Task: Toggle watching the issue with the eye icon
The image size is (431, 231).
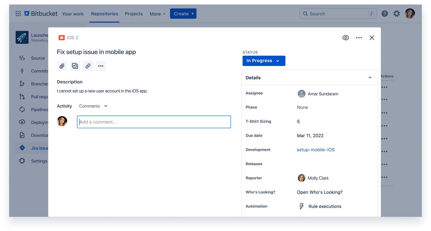Action: click(346, 37)
